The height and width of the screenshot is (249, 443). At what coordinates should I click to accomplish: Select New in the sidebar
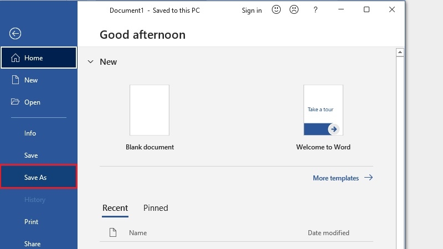coord(39,80)
